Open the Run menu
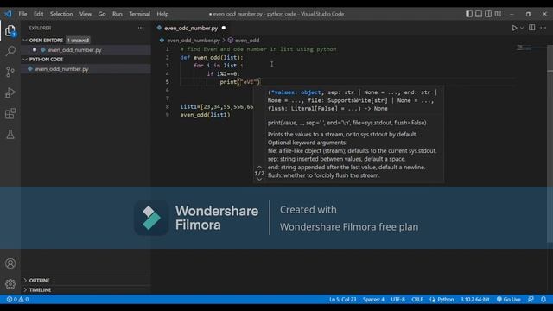 tap(118, 14)
